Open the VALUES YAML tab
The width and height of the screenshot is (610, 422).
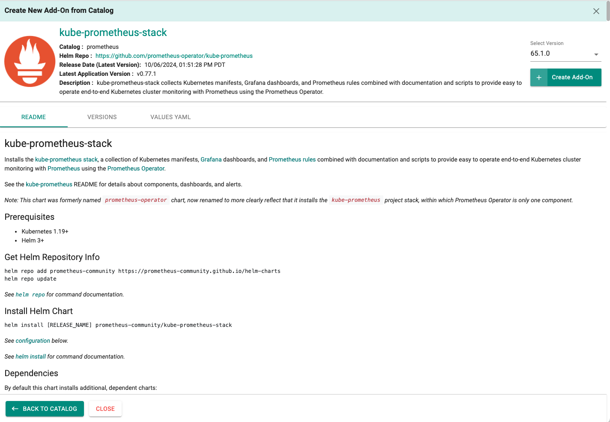(170, 117)
